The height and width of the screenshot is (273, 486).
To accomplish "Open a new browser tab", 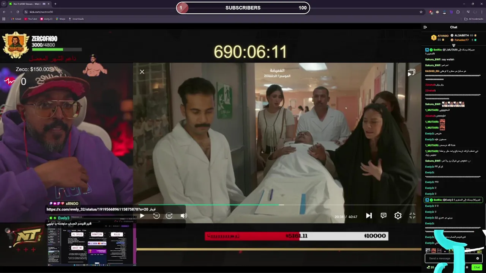I will [x=55, y=4].
